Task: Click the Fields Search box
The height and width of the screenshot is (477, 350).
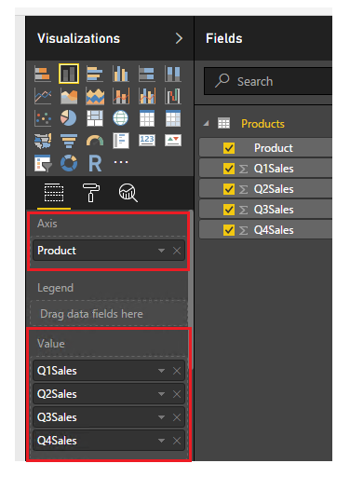Action: pyautogui.click(x=268, y=81)
